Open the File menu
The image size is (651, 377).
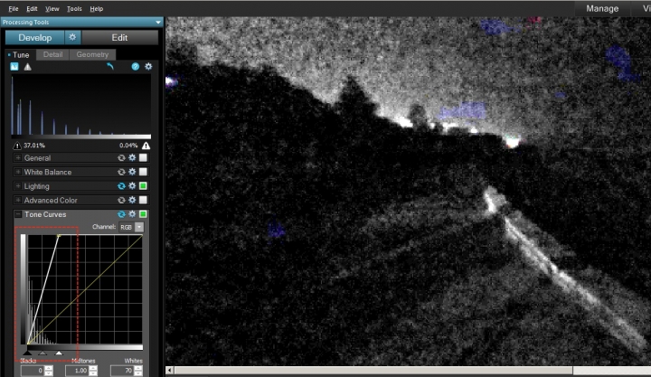[14, 9]
